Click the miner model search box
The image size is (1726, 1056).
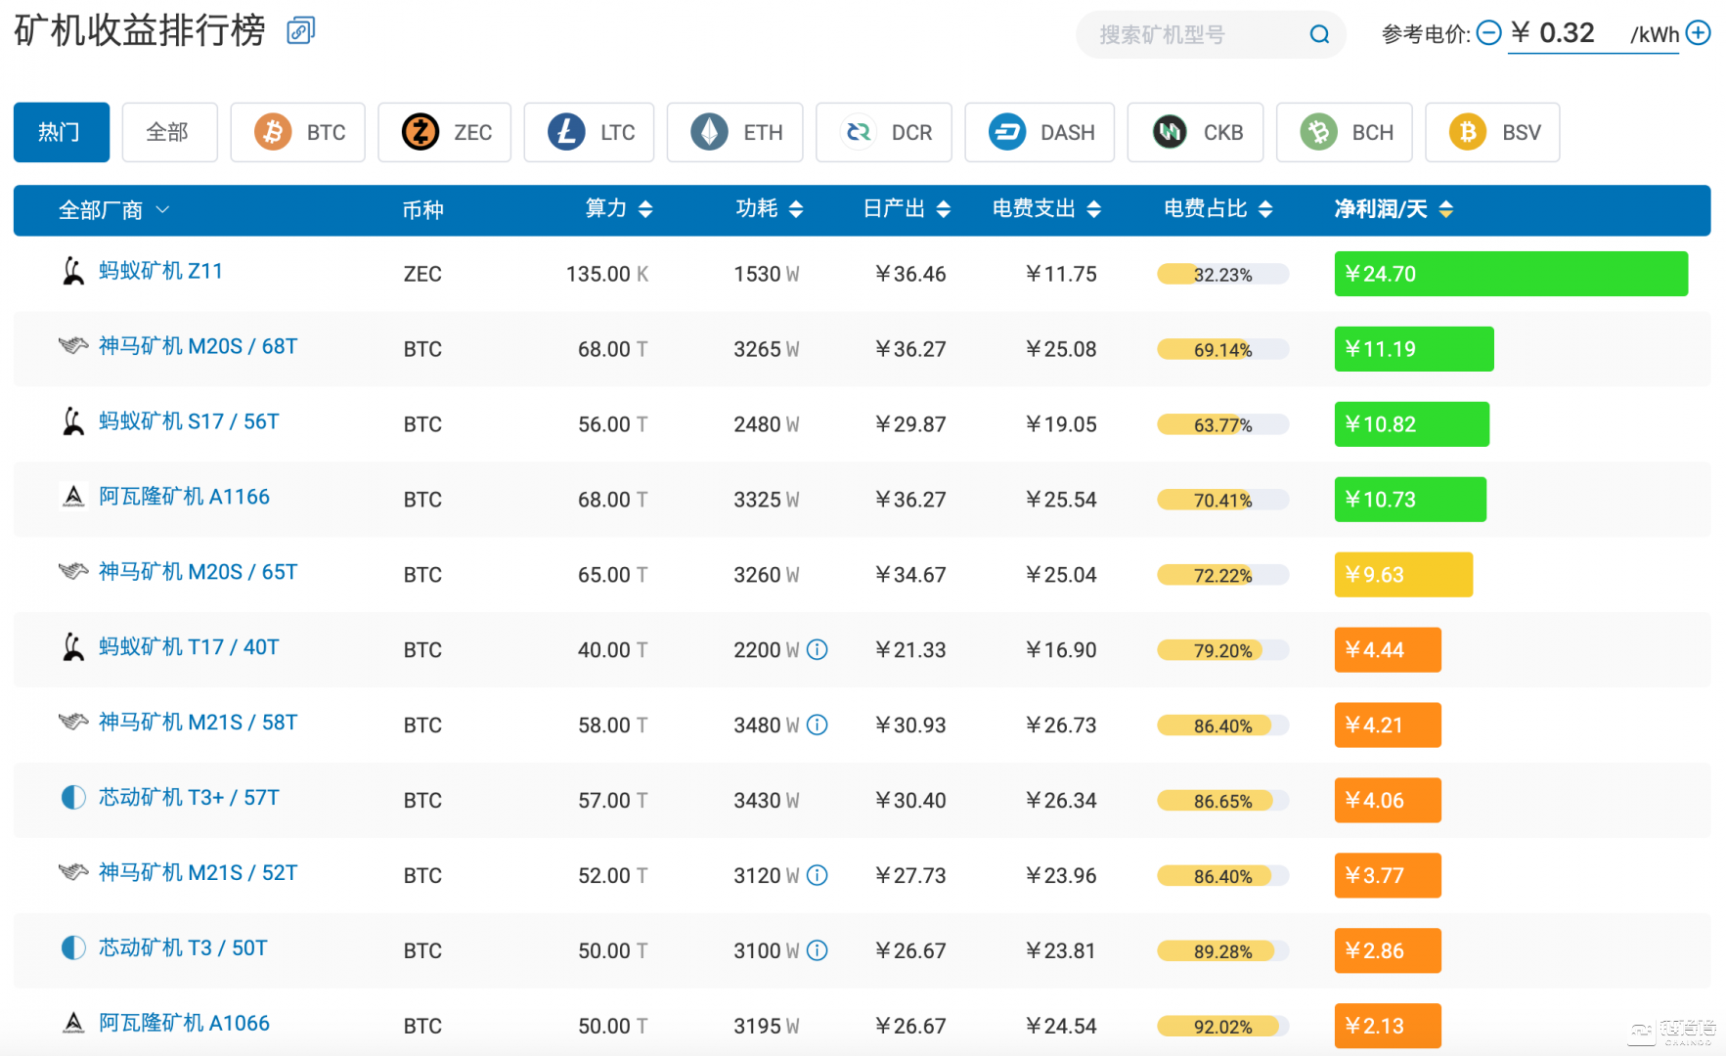pos(1211,35)
